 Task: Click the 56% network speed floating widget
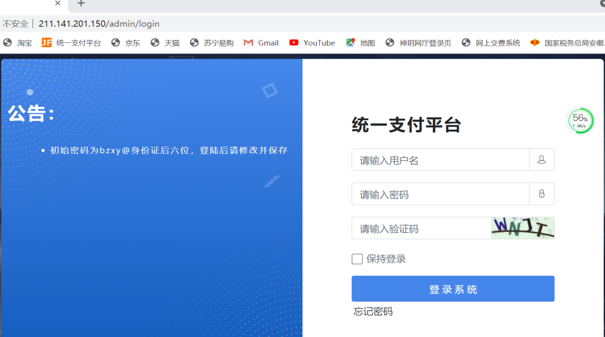click(x=580, y=121)
